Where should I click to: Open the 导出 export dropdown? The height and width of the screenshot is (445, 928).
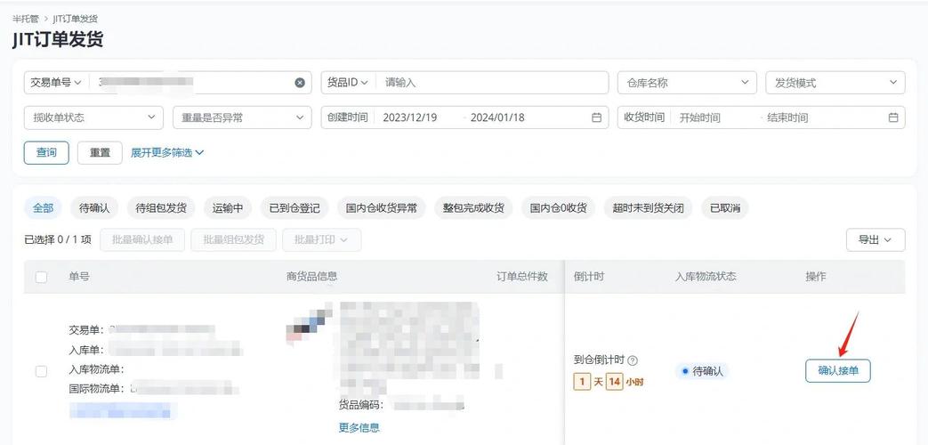pos(876,239)
